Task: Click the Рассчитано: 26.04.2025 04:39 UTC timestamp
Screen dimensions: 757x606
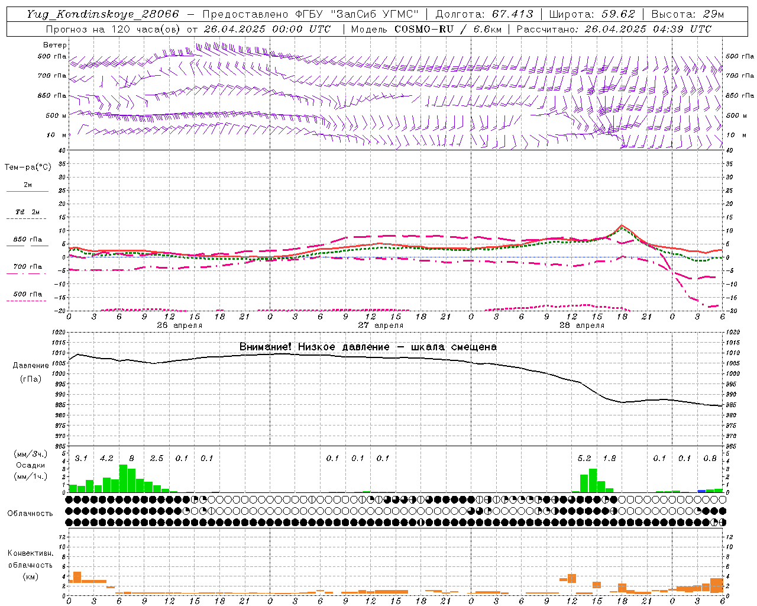Action: [614, 29]
